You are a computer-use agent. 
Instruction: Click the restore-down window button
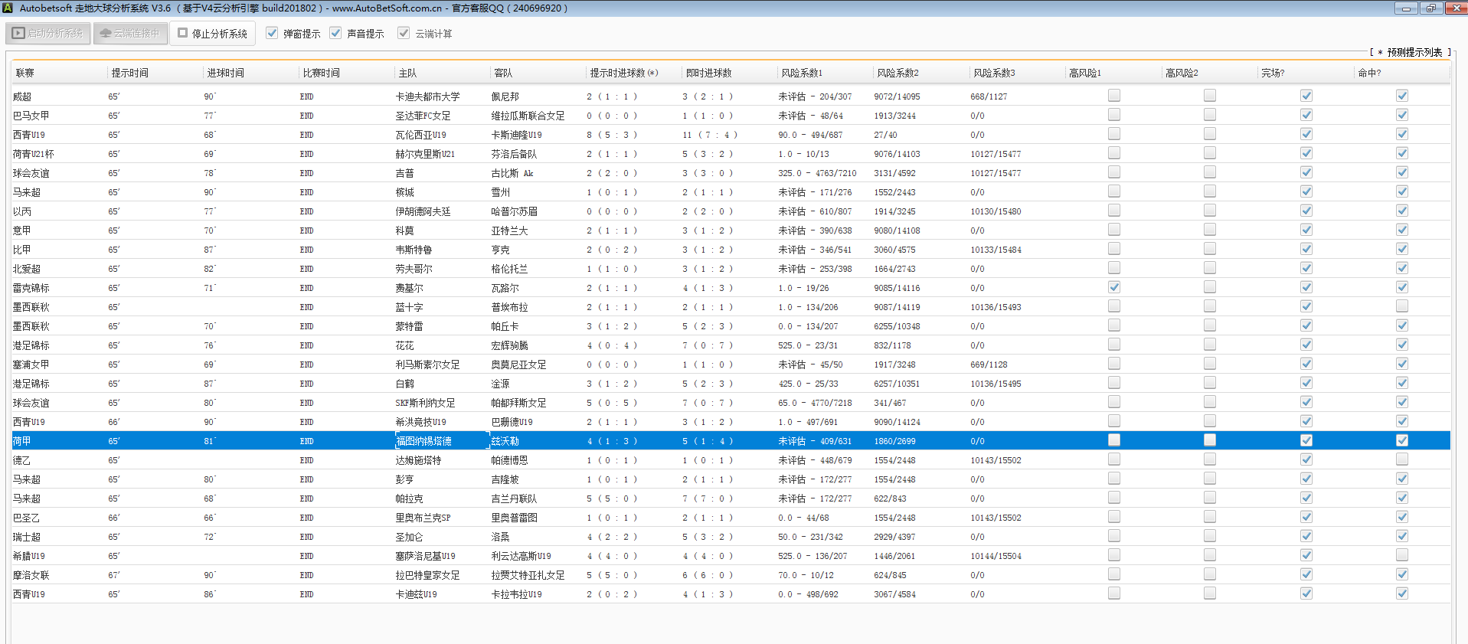click(x=1430, y=8)
